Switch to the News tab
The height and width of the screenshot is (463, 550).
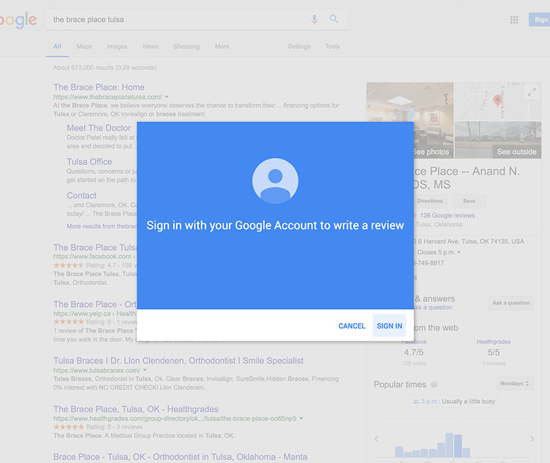(150, 47)
